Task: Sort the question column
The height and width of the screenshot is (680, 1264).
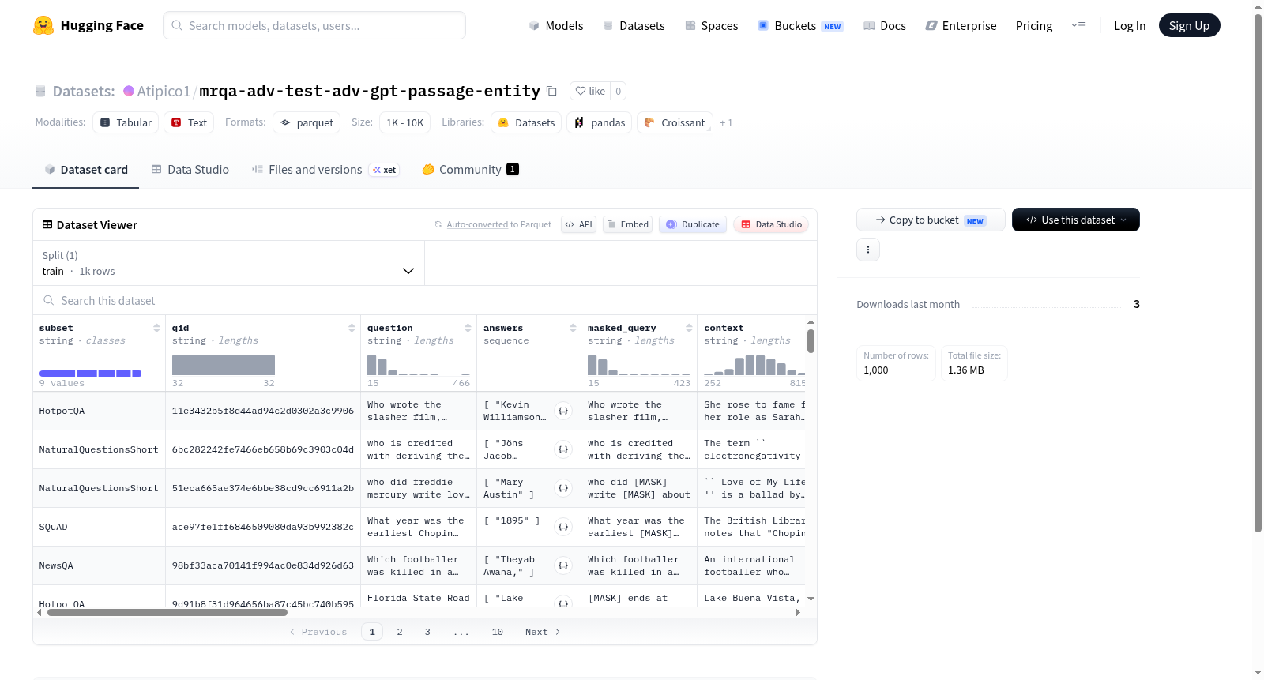Action: tap(468, 328)
